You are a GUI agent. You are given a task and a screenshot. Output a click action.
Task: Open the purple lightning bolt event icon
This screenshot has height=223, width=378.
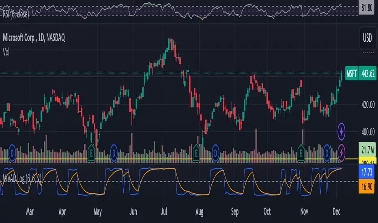341,152
